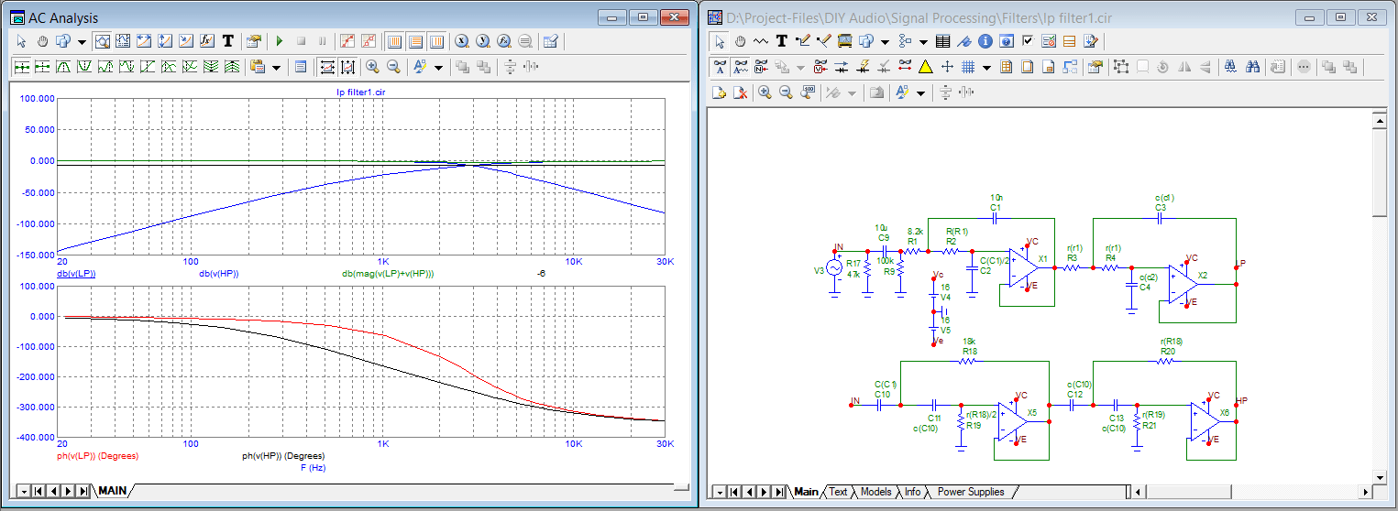The image size is (1398, 511).
Task: Open the Help icon in schematic toolbar
Action: click(x=1007, y=41)
